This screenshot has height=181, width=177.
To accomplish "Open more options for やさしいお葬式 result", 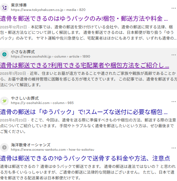I will point(173,102).
